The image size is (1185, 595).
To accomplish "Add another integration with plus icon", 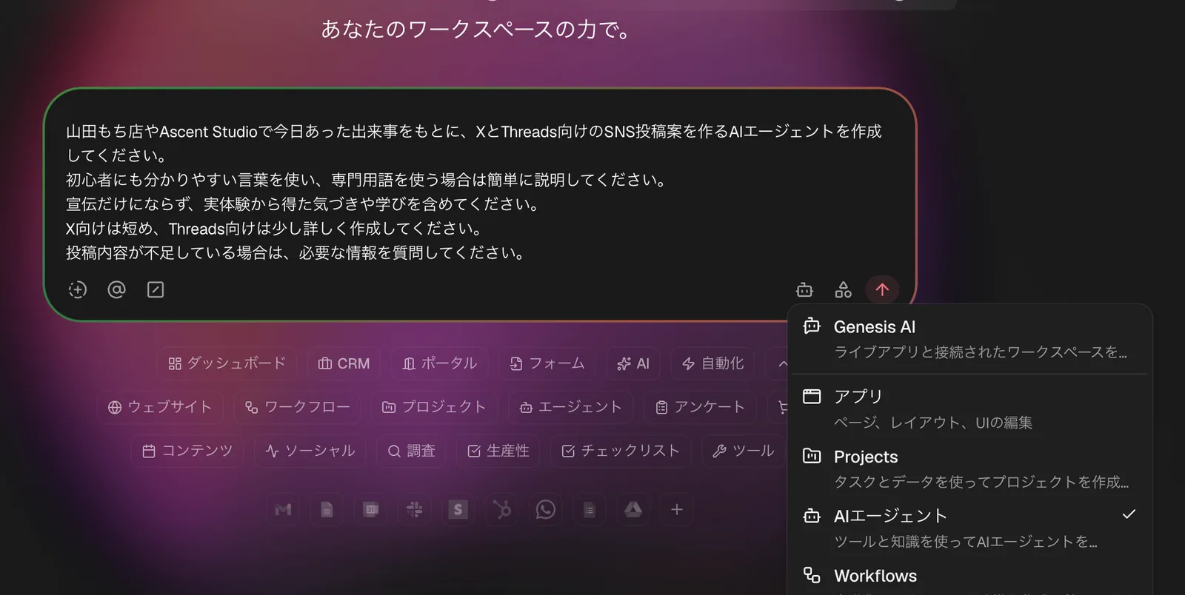I will point(677,509).
